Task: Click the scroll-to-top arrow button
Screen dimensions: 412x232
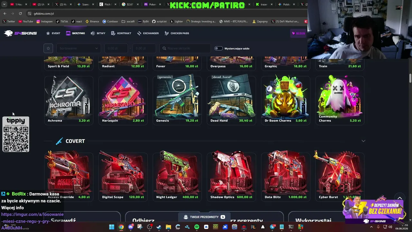Action: [400, 198]
